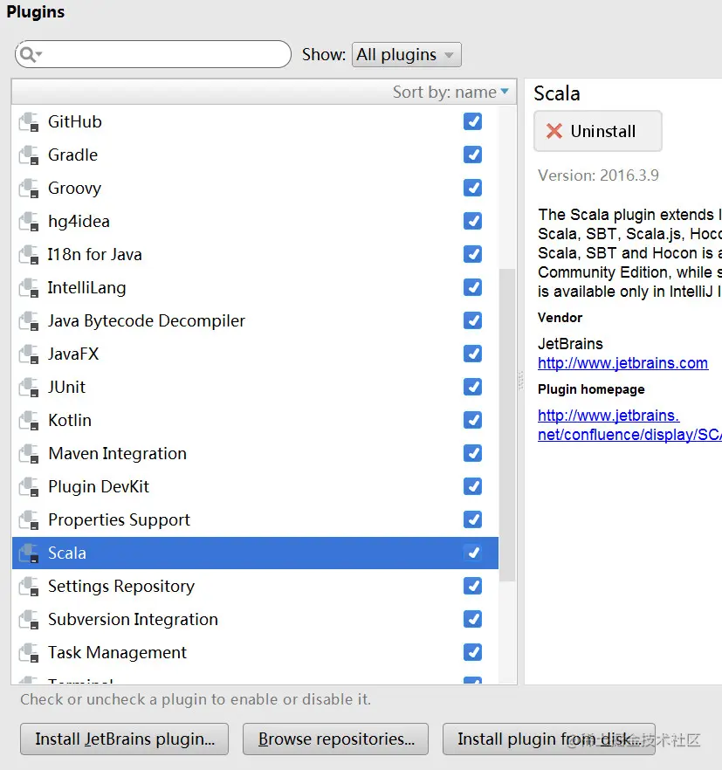Uncheck Properties Support plugin
The width and height of the screenshot is (722, 770).
(x=472, y=519)
